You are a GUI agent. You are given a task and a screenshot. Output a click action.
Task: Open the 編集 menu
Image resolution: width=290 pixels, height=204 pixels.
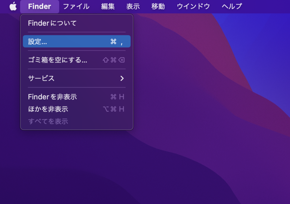pos(108,7)
